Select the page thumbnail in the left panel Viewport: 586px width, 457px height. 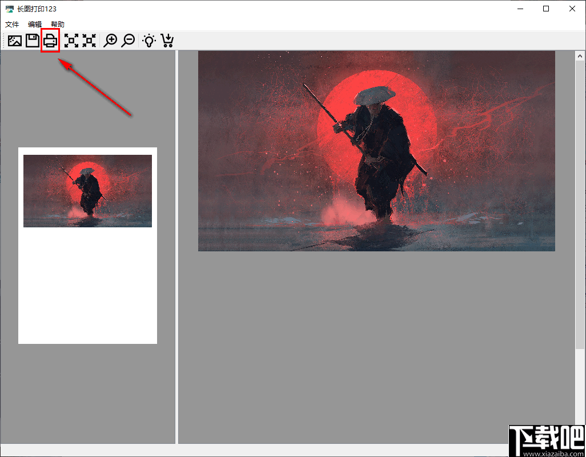pyautogui.click(x=87, y=246)
